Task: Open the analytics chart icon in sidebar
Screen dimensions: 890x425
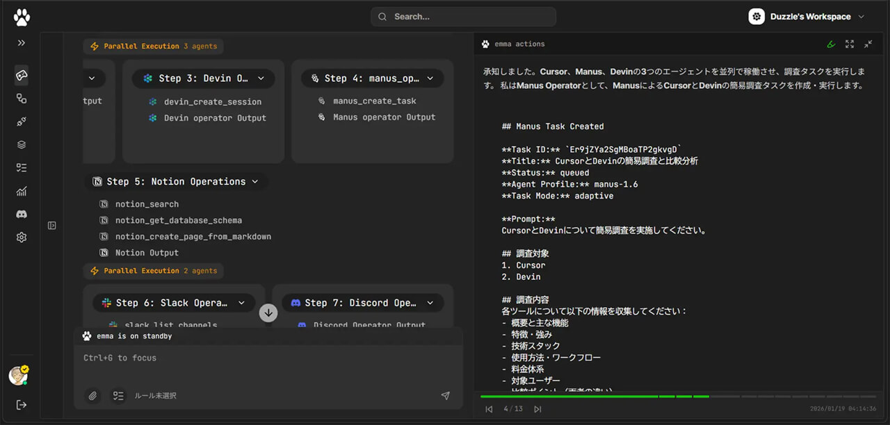Action: click(21, 190)
